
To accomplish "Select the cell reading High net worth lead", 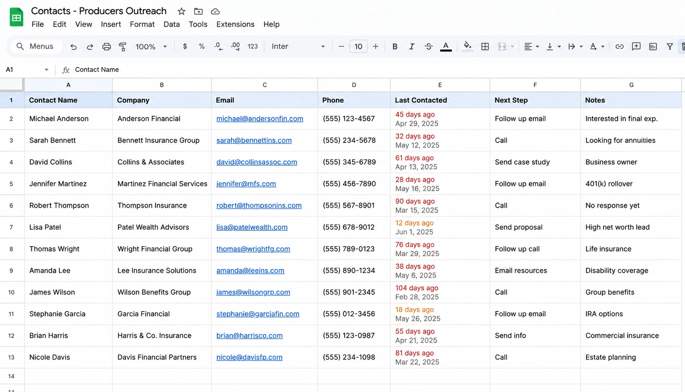I will coord(631,227).
